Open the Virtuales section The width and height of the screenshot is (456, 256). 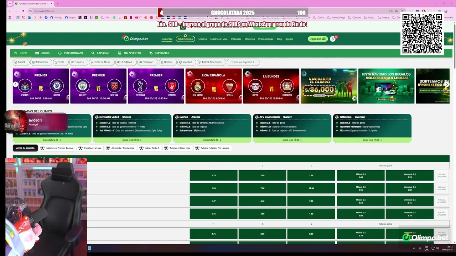236,39
